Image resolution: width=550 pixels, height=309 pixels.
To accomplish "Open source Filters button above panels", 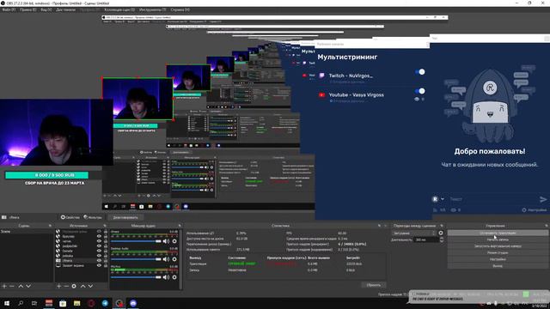I will [93, 217].
